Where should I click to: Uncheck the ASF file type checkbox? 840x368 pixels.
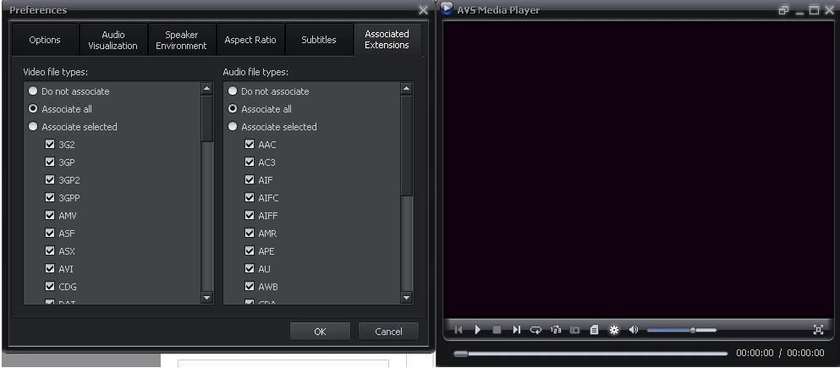(x=50, y=233)
